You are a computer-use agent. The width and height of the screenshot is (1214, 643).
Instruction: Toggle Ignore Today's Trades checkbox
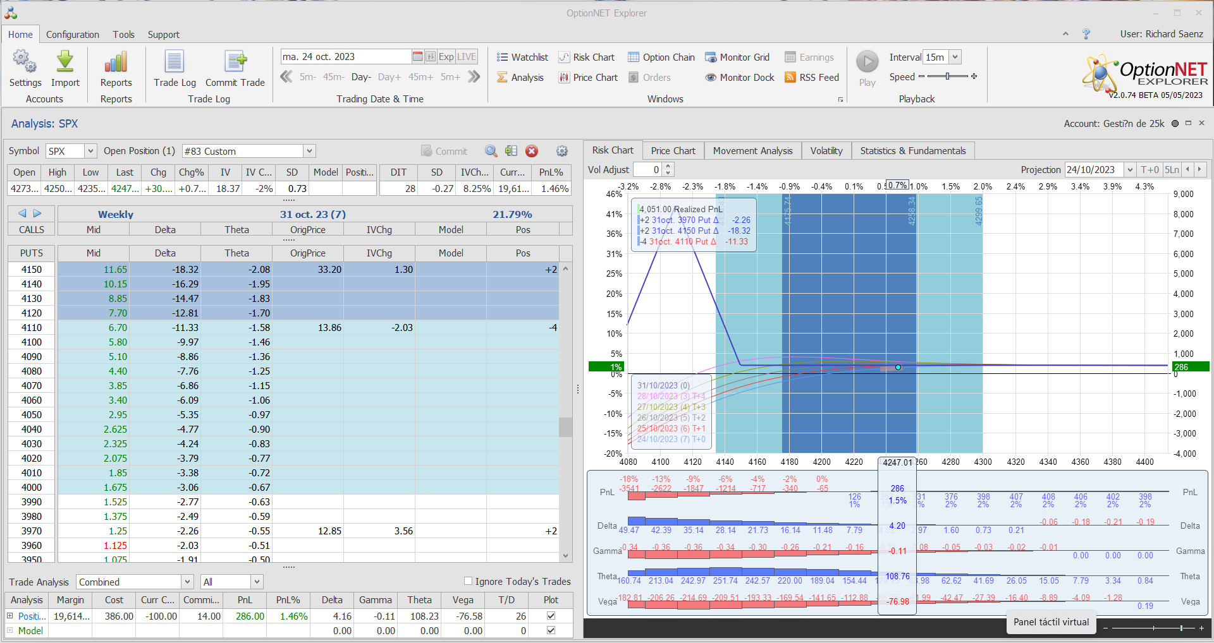(469, 581)
